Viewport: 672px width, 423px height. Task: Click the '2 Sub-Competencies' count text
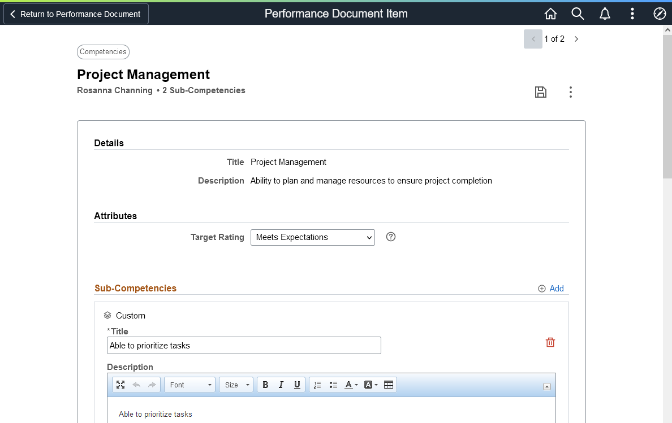204,90
